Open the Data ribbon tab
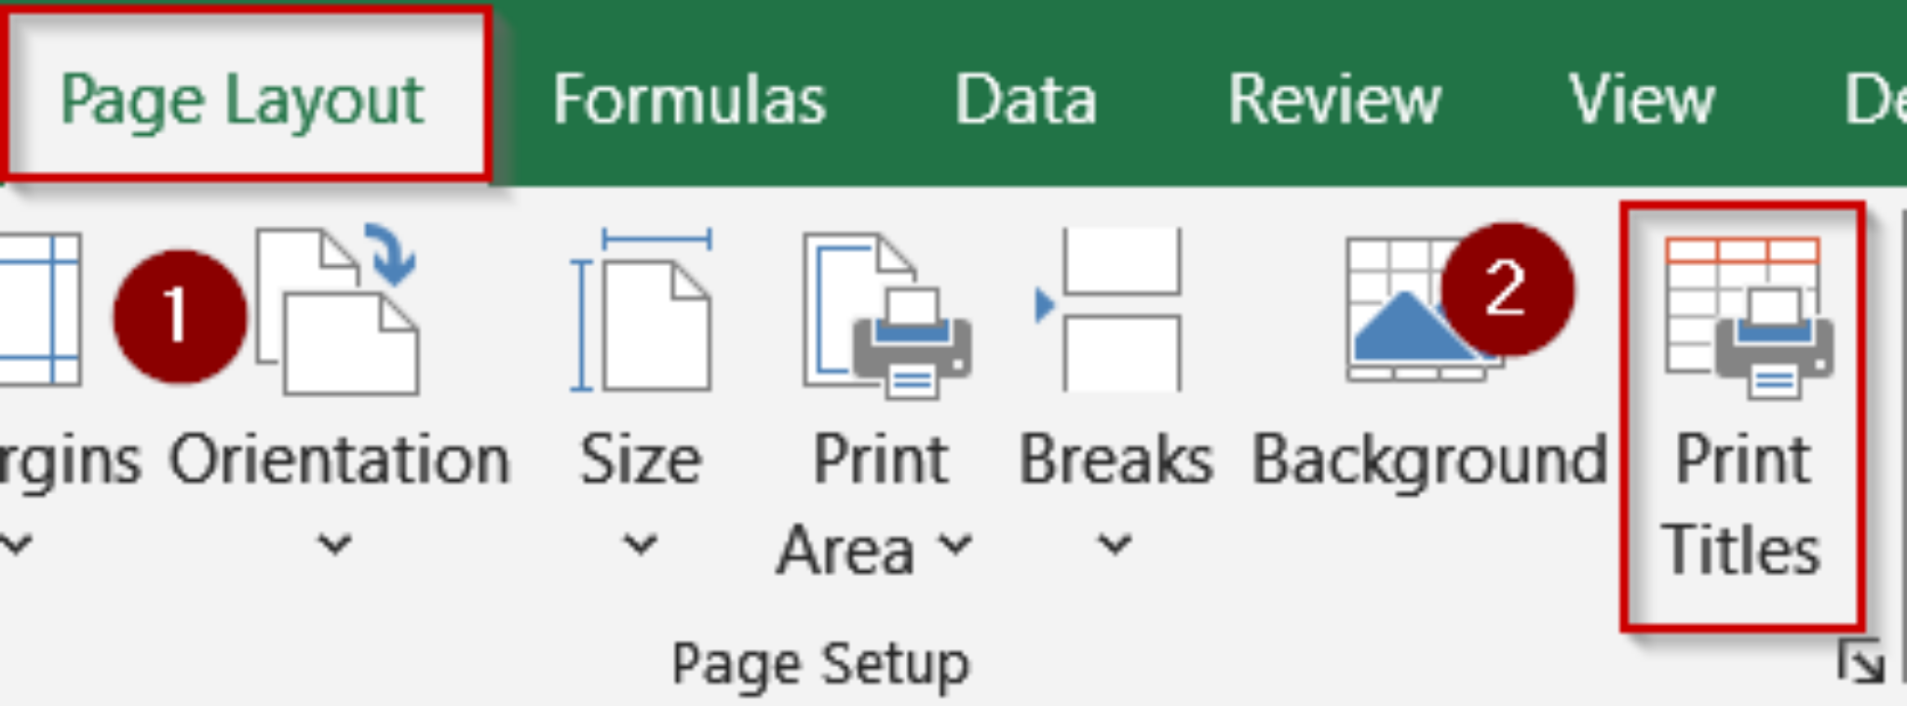Image resolution: width=1907 pixels, height=706 pixels. click(1025, 99)
